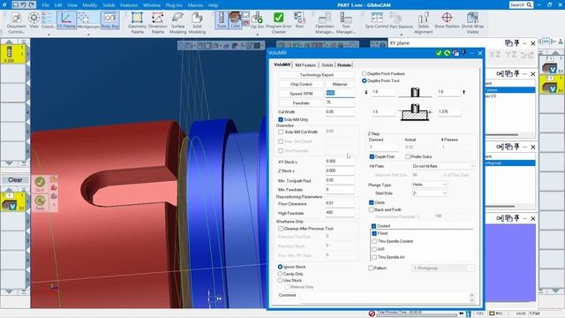565x318 pixels.
Task: Open the Plunge Type dropdown
Action: (429, 185)
